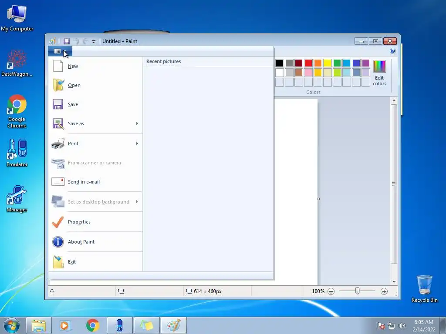This screenshot has width=446, height=334.
Task: Click the Exit folder icon
Action: (x=58, y=262)
